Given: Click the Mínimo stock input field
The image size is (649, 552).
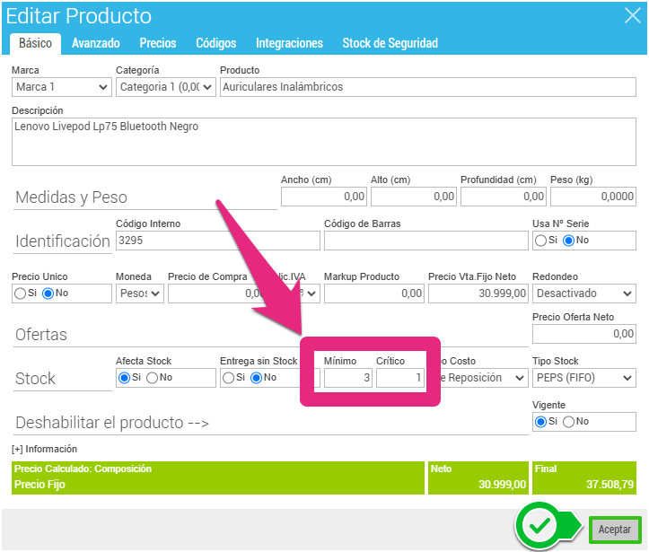Looking at the screenshot, I should click(347, 379).
